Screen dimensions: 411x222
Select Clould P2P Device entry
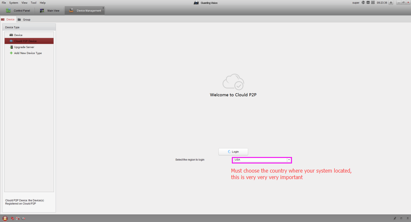[29, 41]
